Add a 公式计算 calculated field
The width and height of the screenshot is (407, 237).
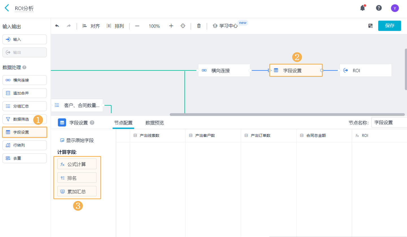click(77, 164)
